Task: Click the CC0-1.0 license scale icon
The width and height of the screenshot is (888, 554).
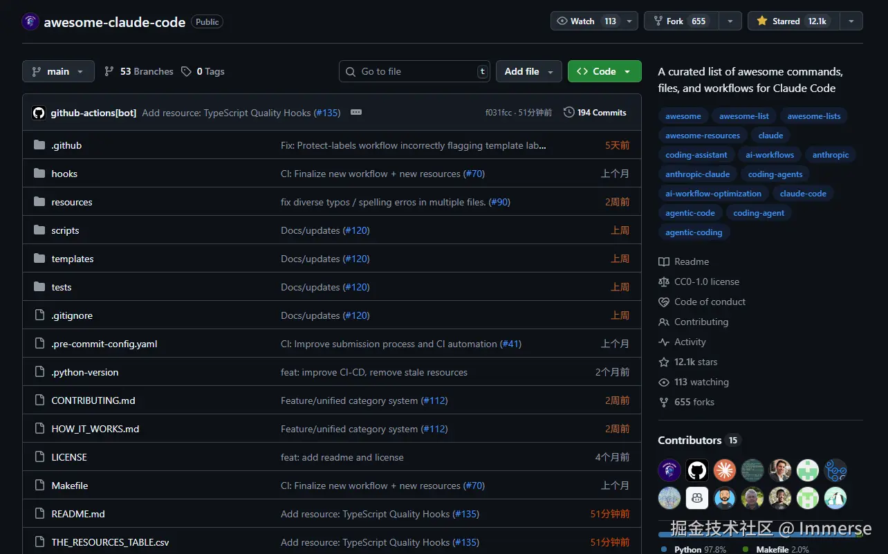Action: click(664, 281)
